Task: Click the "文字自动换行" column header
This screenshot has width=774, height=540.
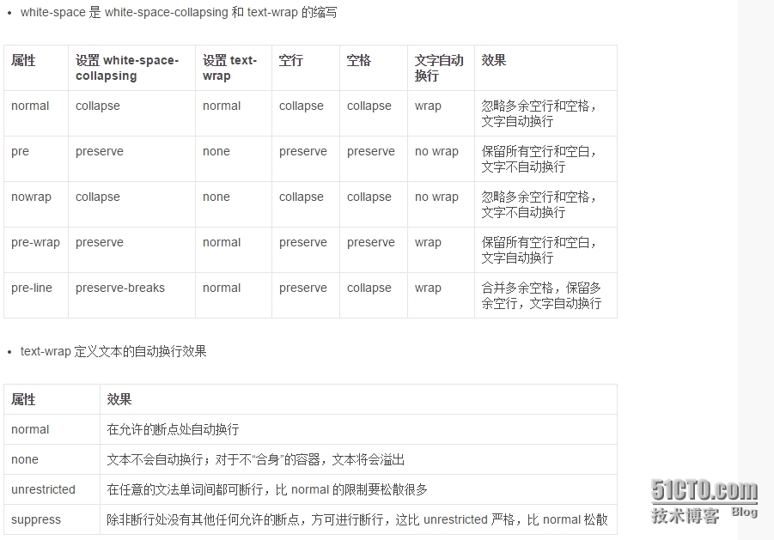Action: coord(439,68)
